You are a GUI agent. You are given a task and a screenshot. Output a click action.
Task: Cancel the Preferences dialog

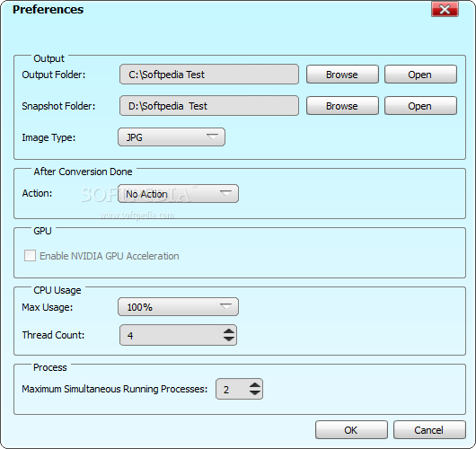(429, 430)
